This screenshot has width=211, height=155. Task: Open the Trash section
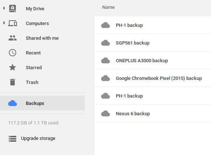tap(32, 82)
